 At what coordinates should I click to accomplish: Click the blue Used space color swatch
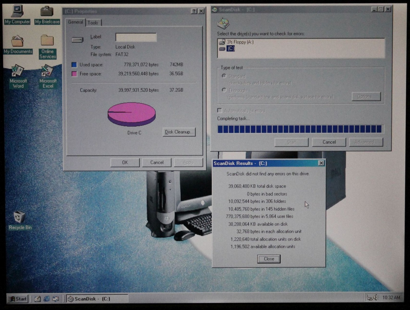74,65
